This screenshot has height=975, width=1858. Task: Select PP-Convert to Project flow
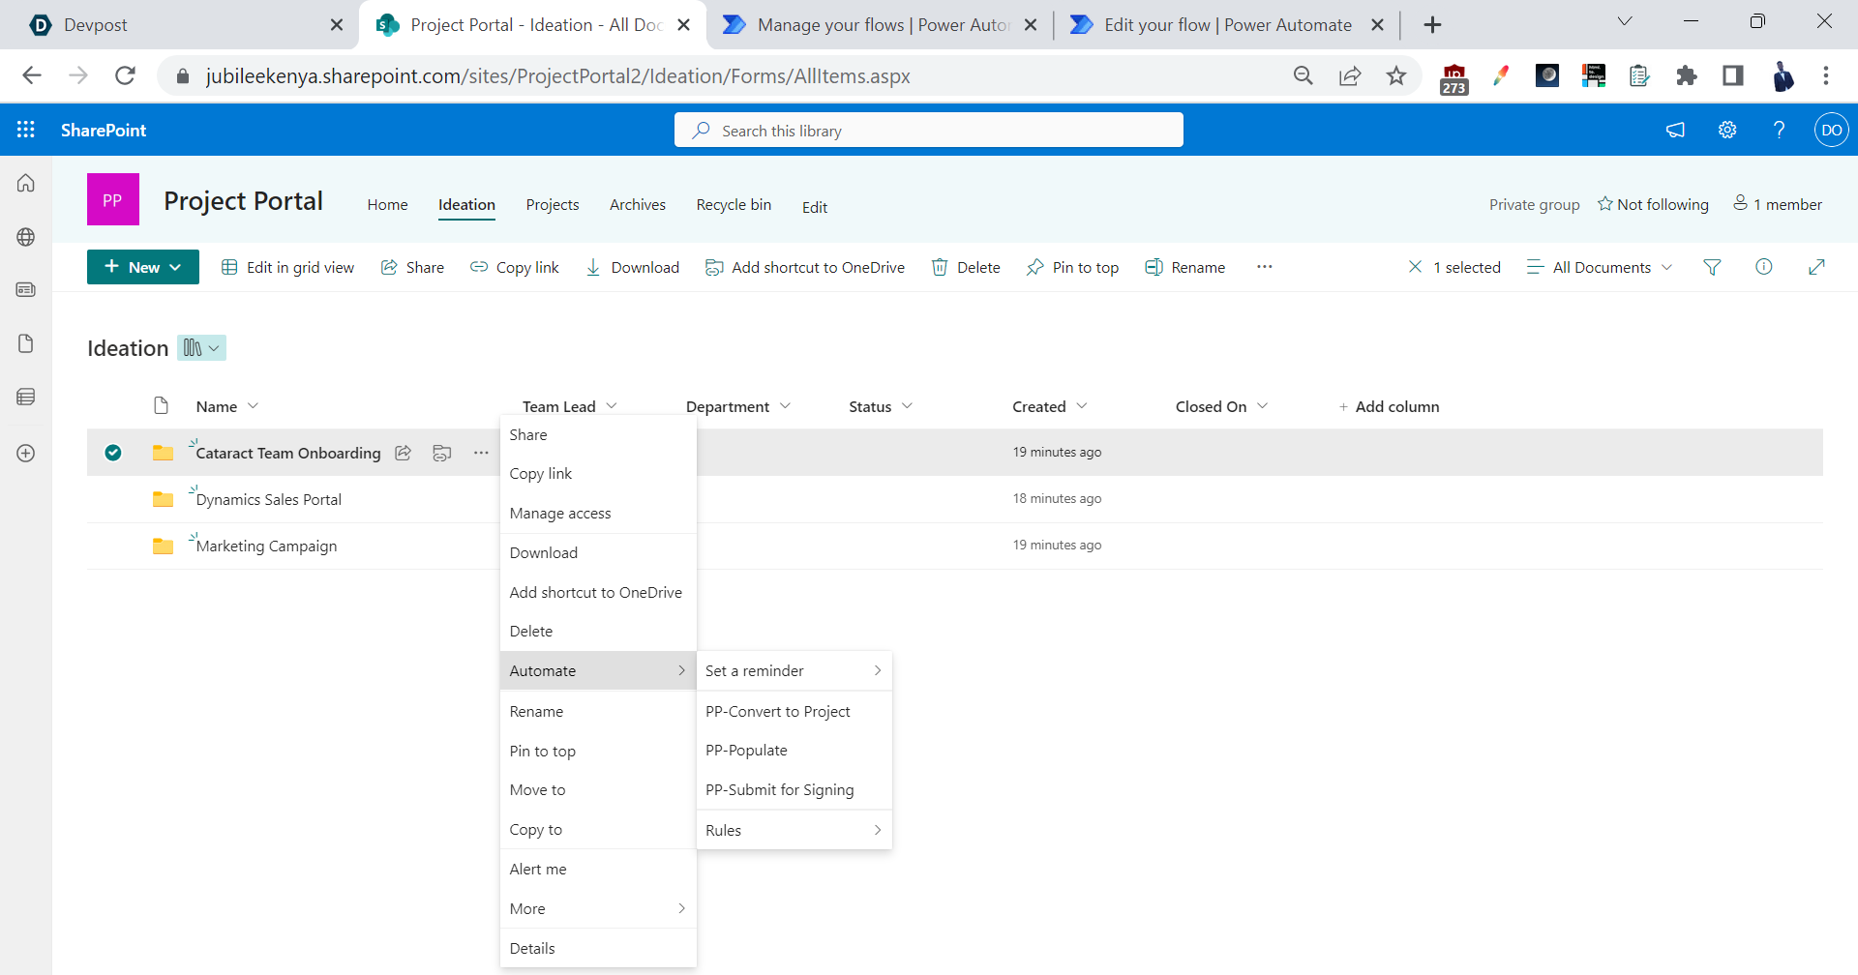click(x=794, y=711)
